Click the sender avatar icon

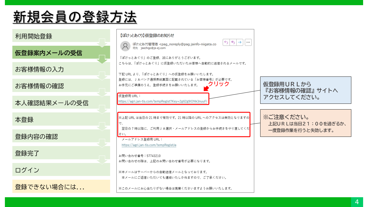(x=125, y=46)
